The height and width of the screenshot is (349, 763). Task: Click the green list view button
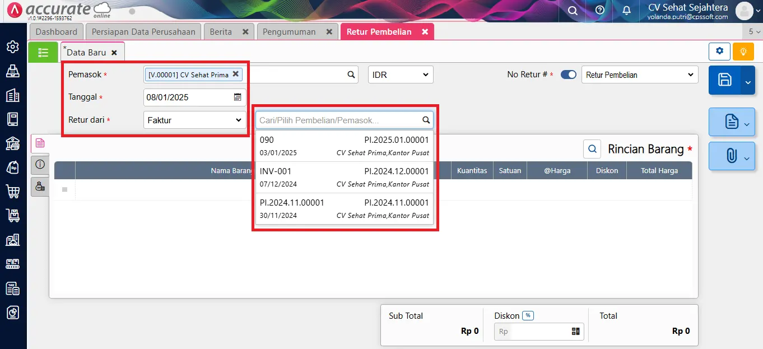pyautogui.click(x=43, y=52)
